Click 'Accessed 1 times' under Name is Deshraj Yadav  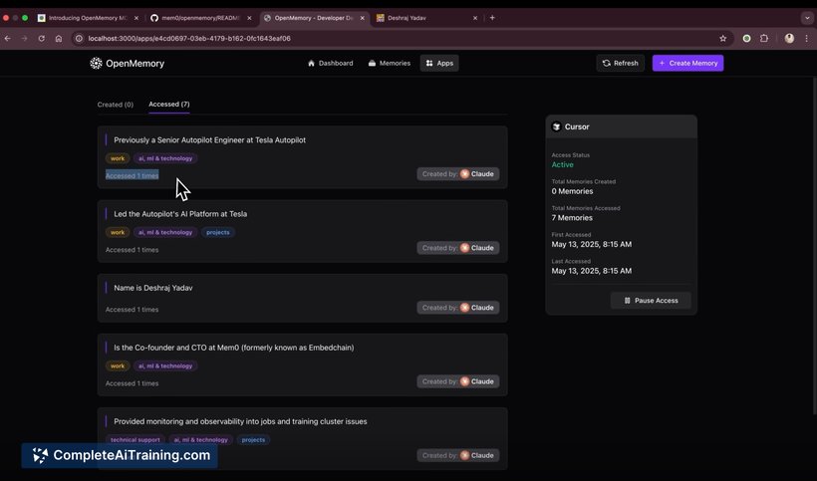tap(132, 310)
